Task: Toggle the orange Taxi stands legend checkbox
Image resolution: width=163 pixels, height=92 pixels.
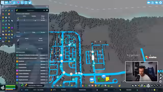Action: point(47,61)
